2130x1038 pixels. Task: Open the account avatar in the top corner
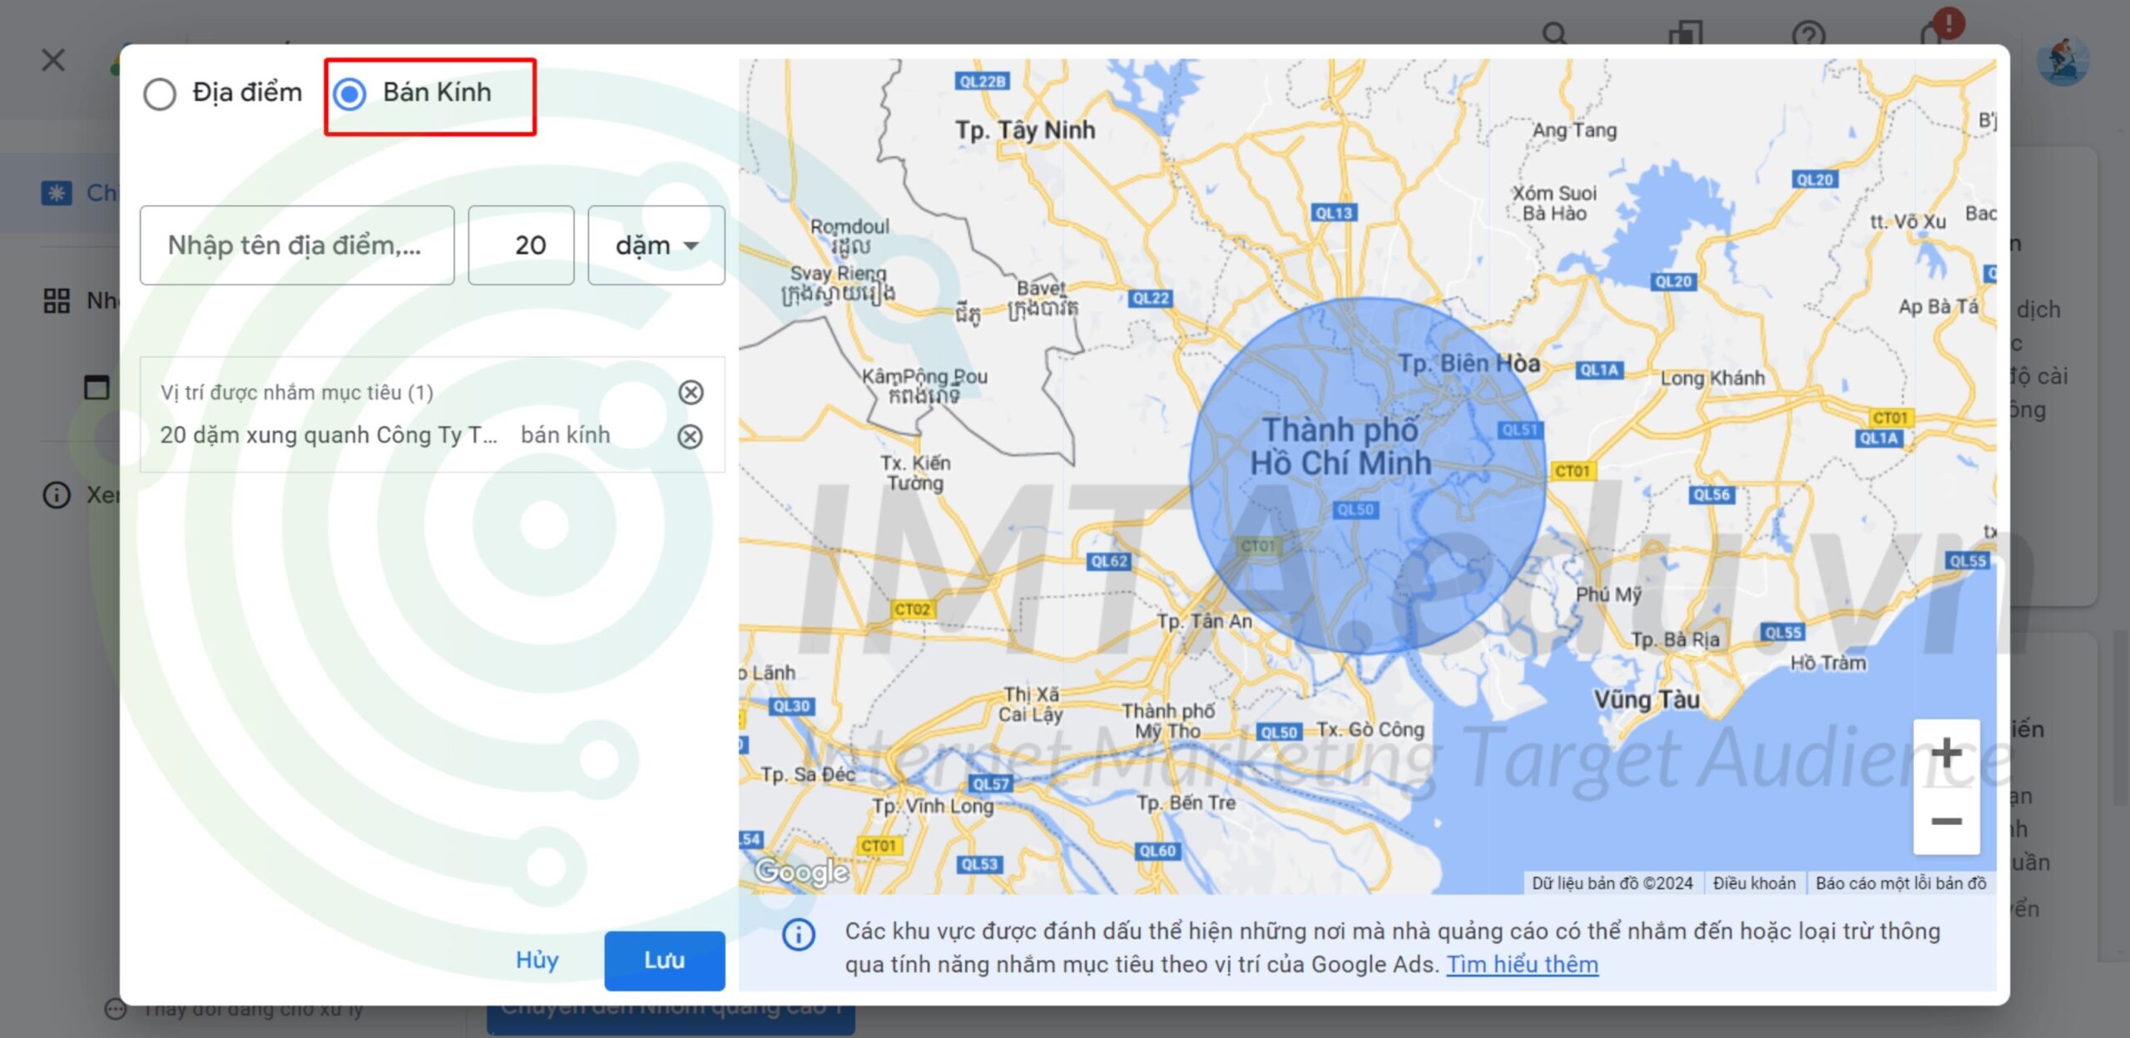click(x=2063, y=60)
